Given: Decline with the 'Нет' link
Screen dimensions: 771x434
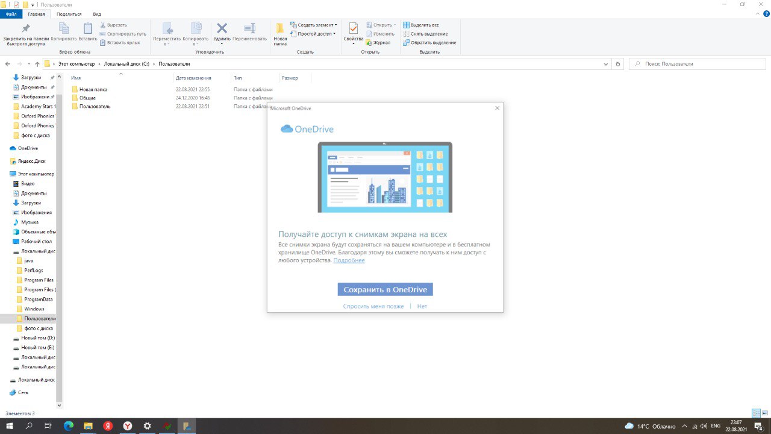Looking at the screenshot, I should pyautogui.click(x=422, y=306).
